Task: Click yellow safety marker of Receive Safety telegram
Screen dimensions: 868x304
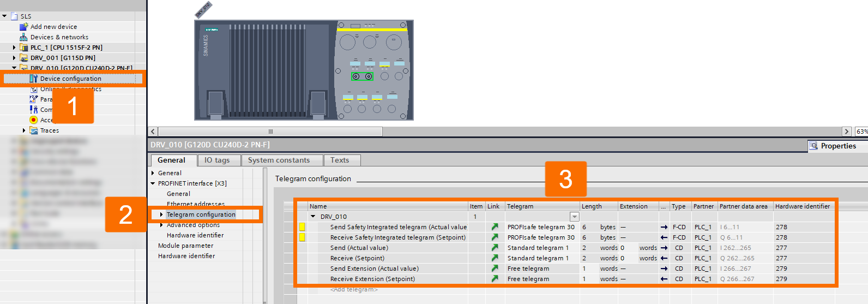Action: coord(302,237)
